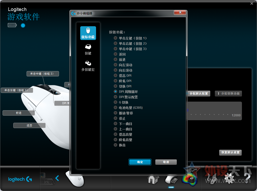This screenshot has height=191, width=257.
Task: Click the home house icon in bottom bar
Action: (153, 180)
